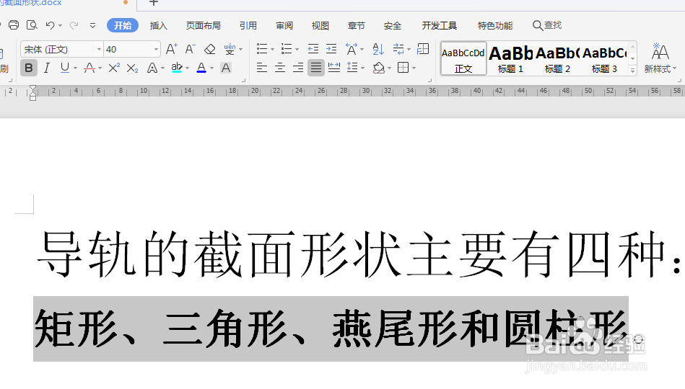The image size is (685, 389).
Task: Align text left
Action: click(262, 68)
